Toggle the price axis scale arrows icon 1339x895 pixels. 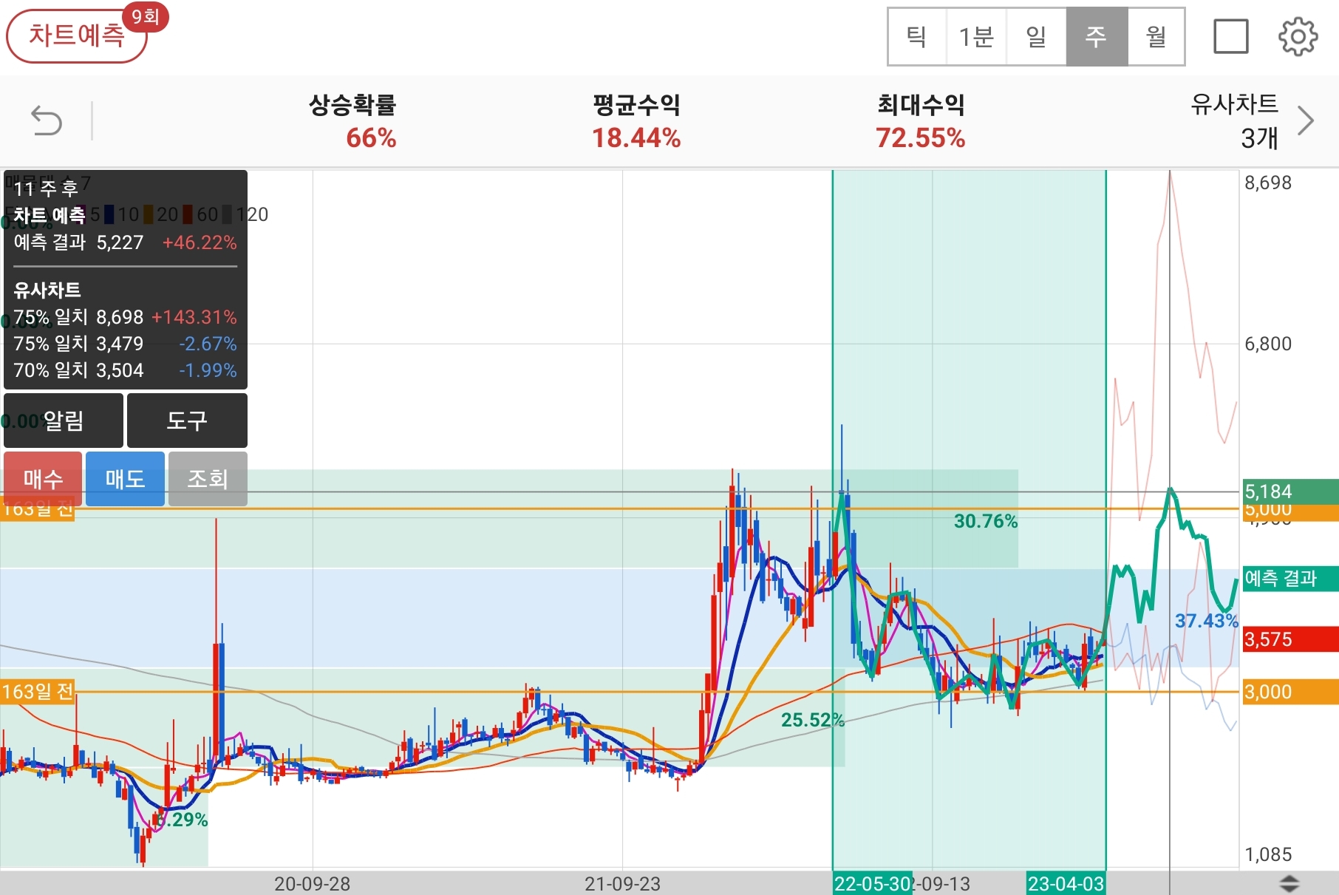(x=1289, y=883)
